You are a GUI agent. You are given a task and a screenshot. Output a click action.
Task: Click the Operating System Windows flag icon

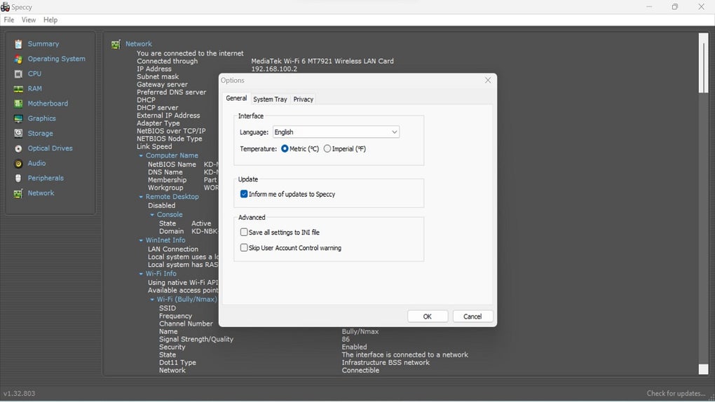point(18,59)
